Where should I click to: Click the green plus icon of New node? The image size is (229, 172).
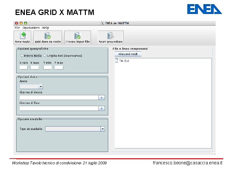coord(24,35)
